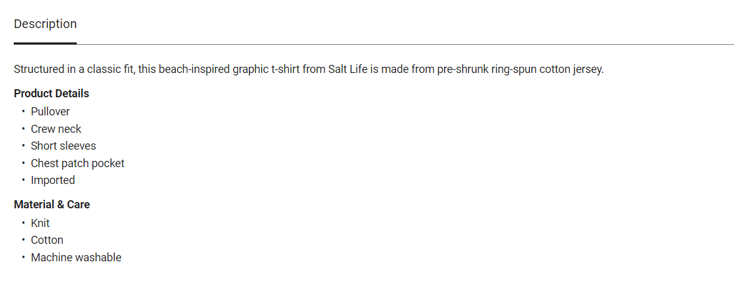Click the "Chest patch pocket" item
The width and height of the screenshot is (744, 290).
(x=77, y=163)
